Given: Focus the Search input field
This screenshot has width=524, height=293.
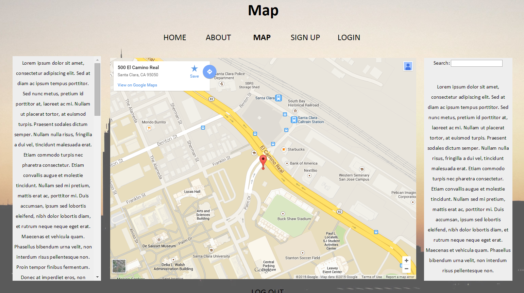Looking at the screenshot, I should pyautogui.click(x=477, y=63).
